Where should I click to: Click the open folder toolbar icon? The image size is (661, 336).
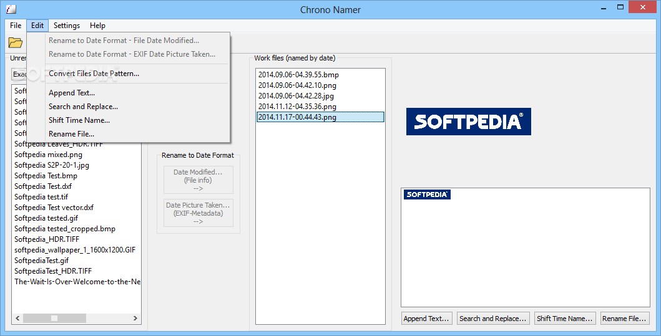(16, 42)
